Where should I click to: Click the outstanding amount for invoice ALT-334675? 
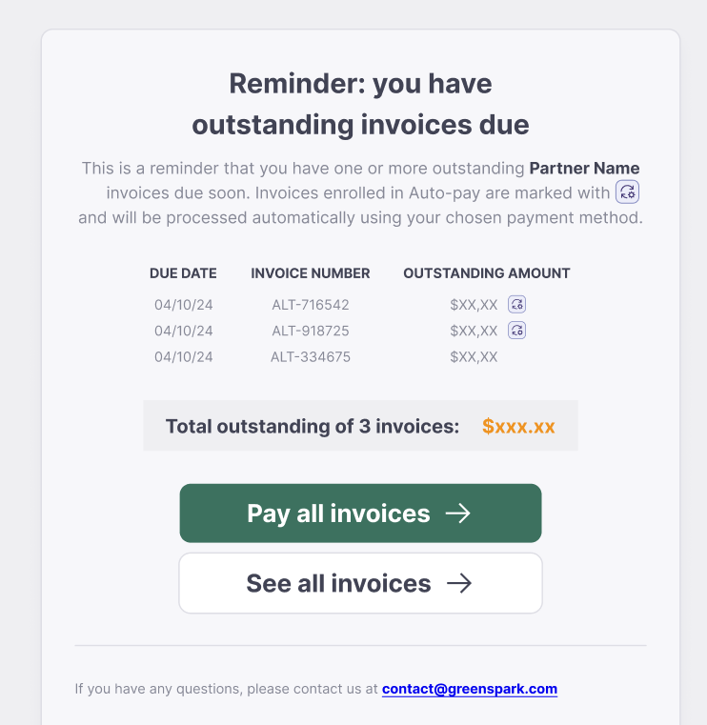(x=474, y=357)
